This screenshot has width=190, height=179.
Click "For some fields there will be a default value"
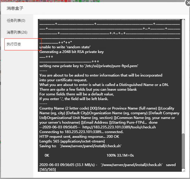[77, 94]
